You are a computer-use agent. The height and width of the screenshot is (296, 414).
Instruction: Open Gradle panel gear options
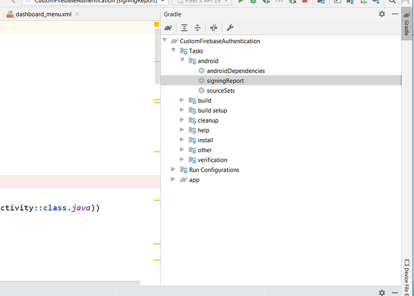click(x=382, y=14)
